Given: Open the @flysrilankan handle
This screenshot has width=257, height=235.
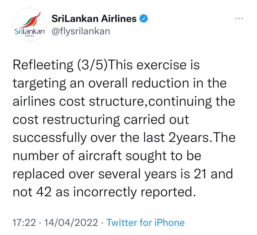Looking at the screenshot, I should pos(81,31).
